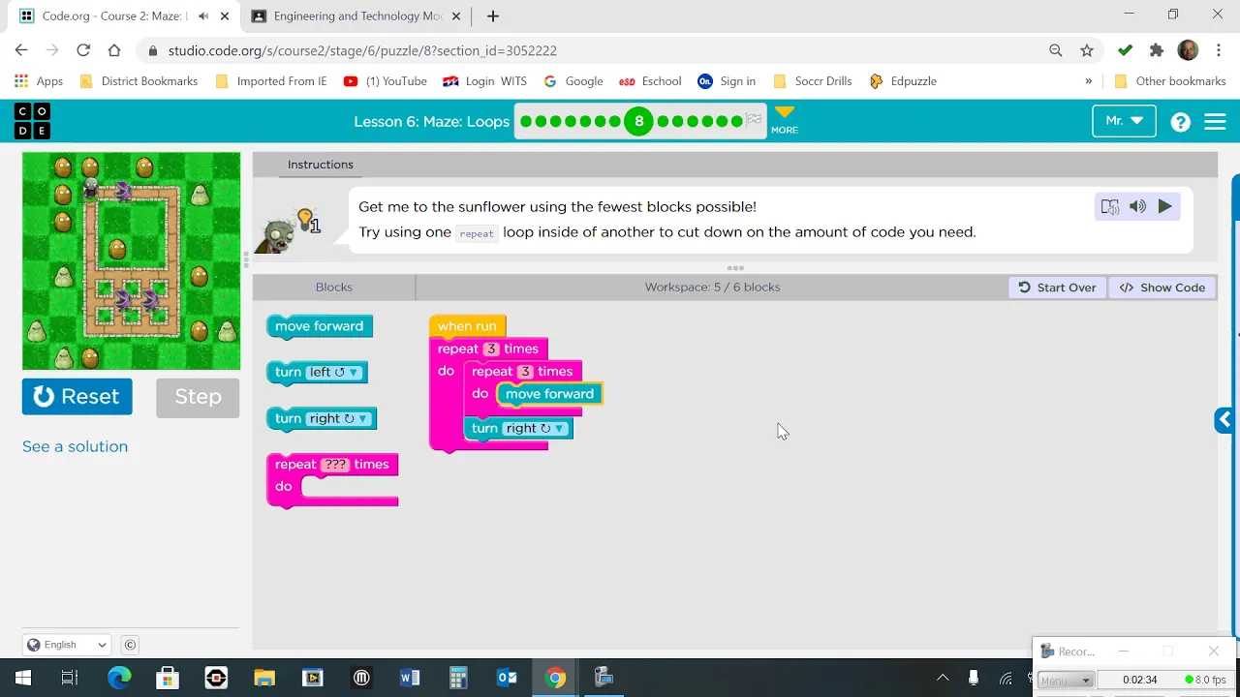
Task: Click Start Over
Action: tap(1057, 288)
